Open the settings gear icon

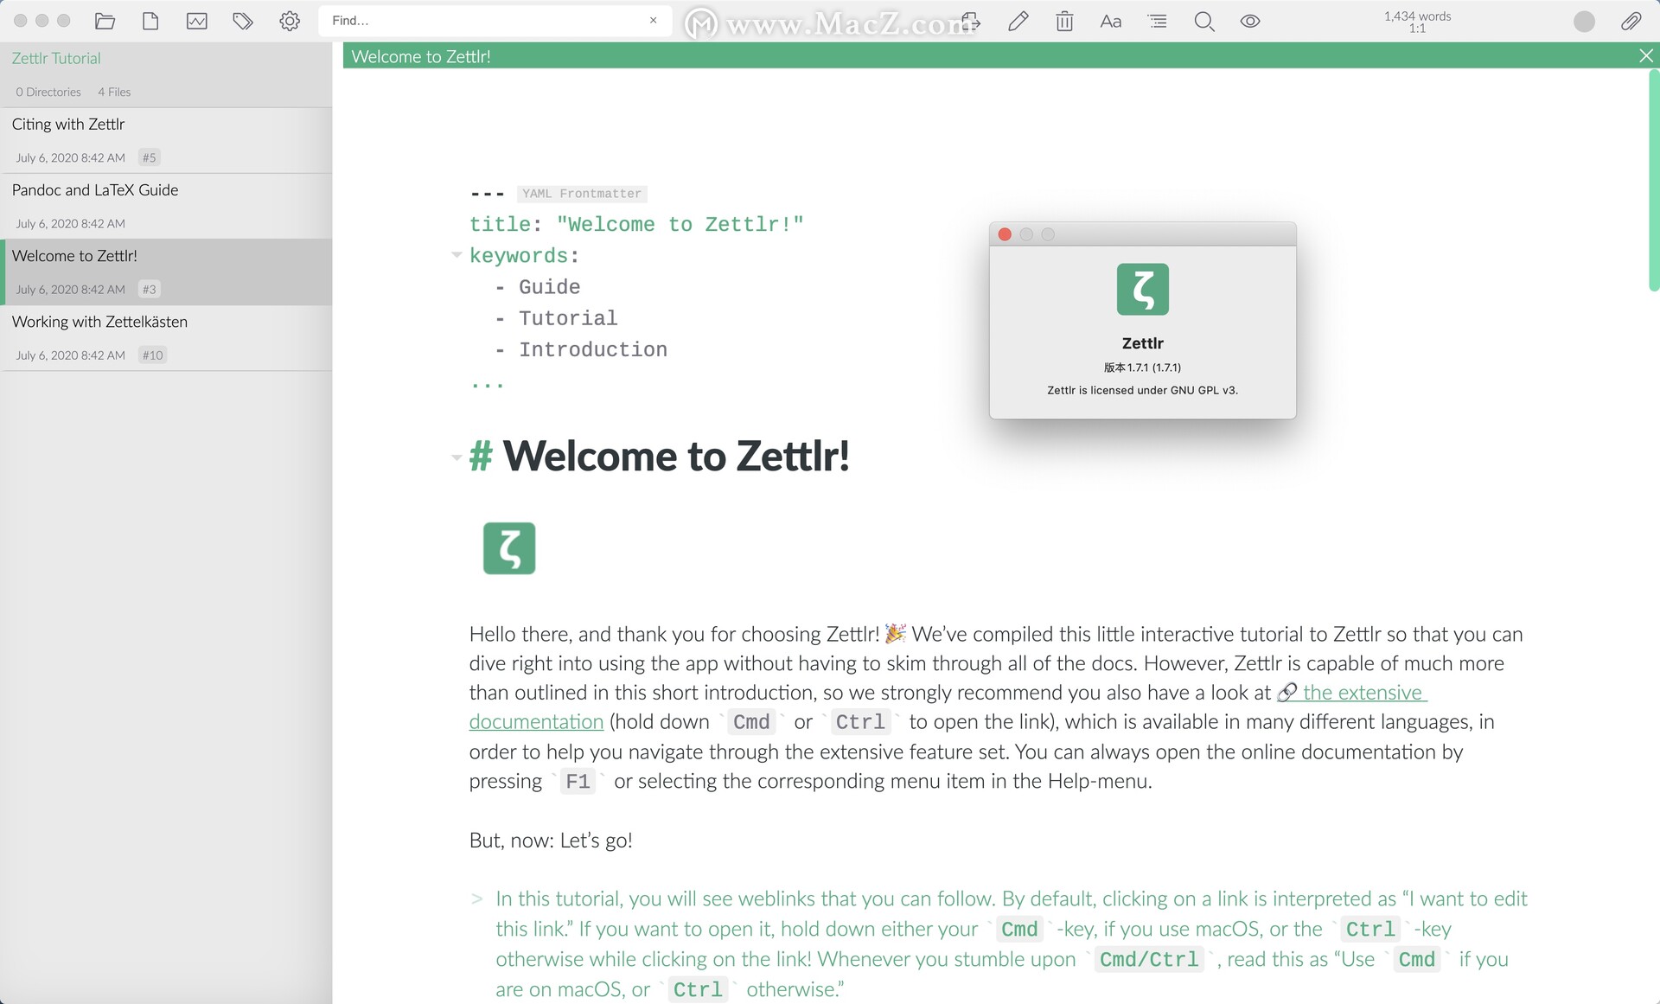point(288,20)
